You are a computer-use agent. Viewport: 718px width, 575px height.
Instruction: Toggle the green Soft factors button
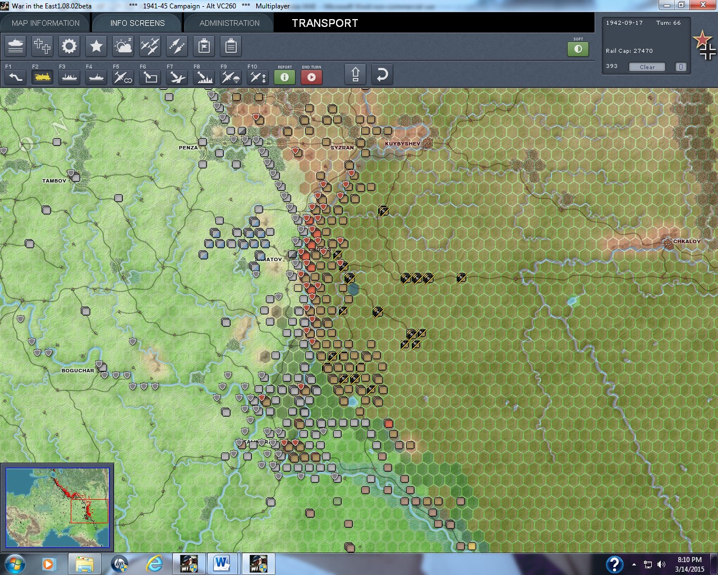[x=578, y=49]
